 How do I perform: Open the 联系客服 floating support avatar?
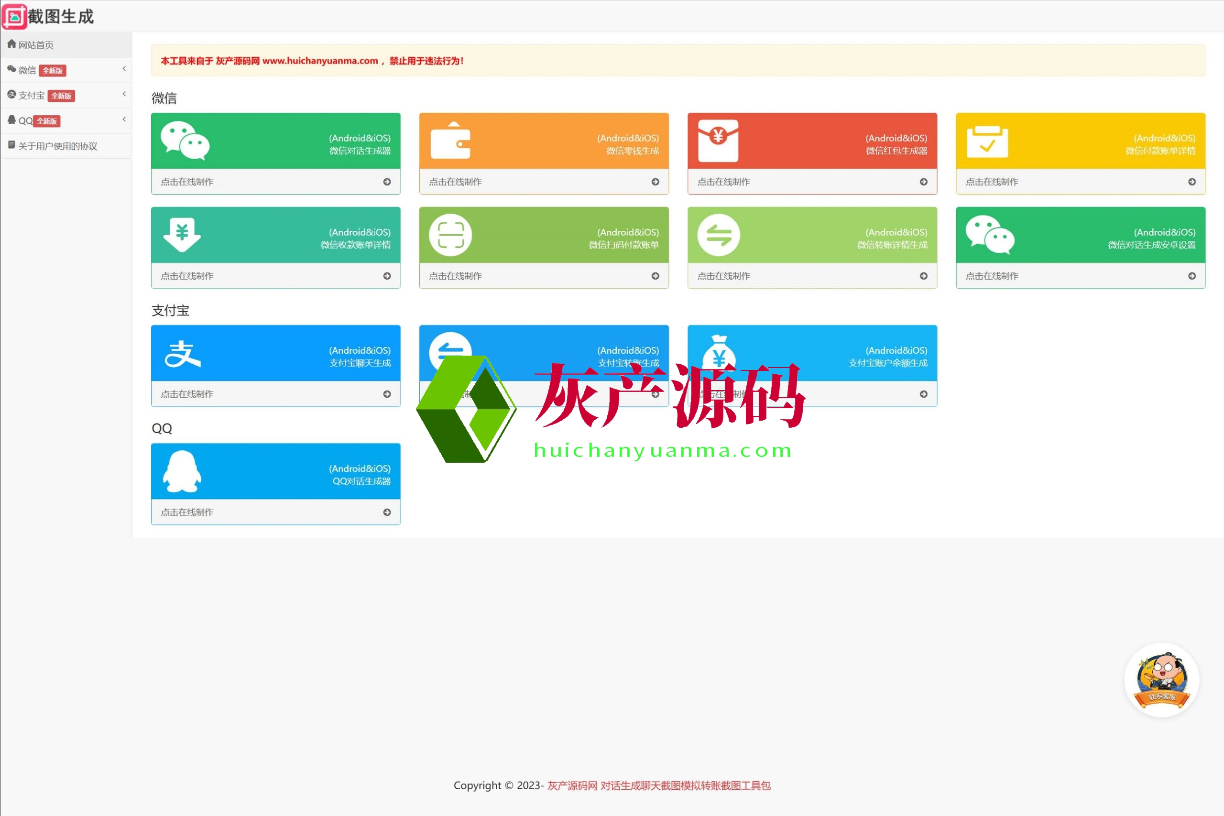pos(1161,680)
